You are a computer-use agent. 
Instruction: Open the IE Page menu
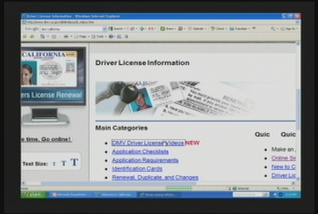click(82, 37)
